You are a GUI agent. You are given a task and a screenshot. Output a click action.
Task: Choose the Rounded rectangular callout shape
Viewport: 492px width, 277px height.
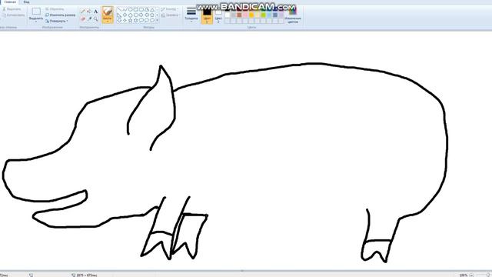(141, 21)
